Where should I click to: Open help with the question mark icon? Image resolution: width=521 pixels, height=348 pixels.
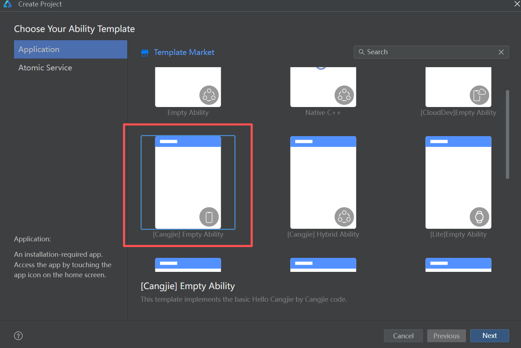[18, 336]
